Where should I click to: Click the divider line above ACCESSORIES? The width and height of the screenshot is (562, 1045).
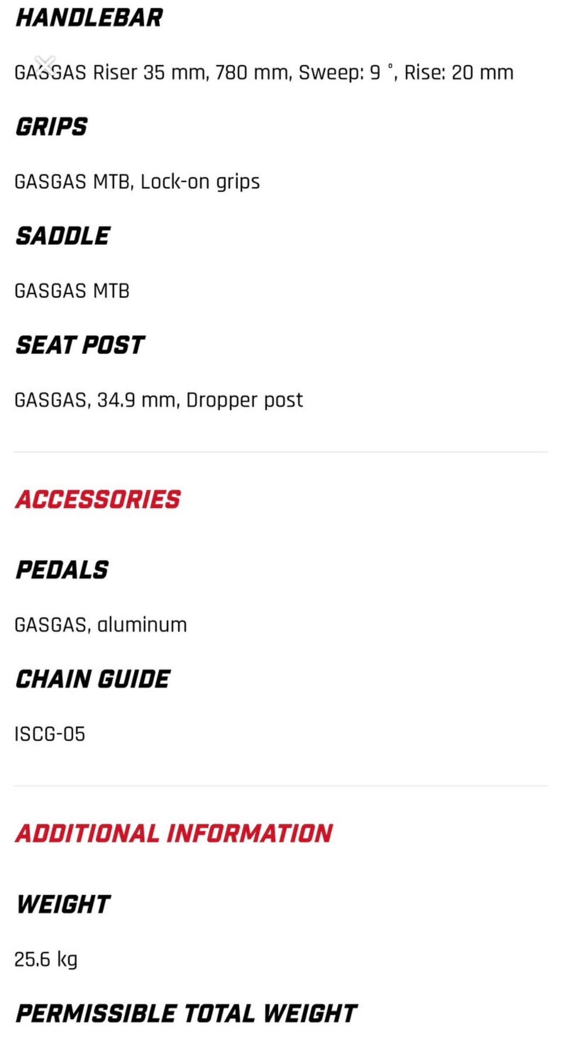281,452
